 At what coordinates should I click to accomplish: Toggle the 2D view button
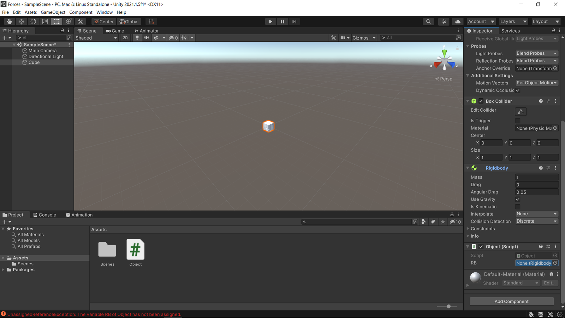[125, 38]
